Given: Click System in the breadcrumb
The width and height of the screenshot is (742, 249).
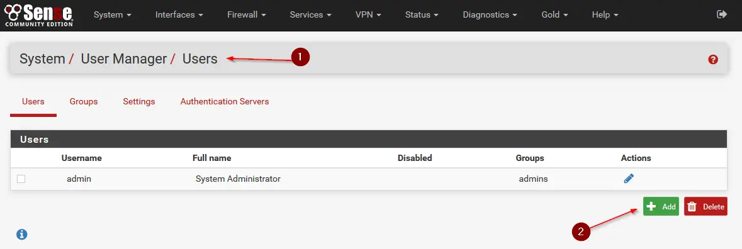Looking at the screenshot, I should [x=42, y=59].
